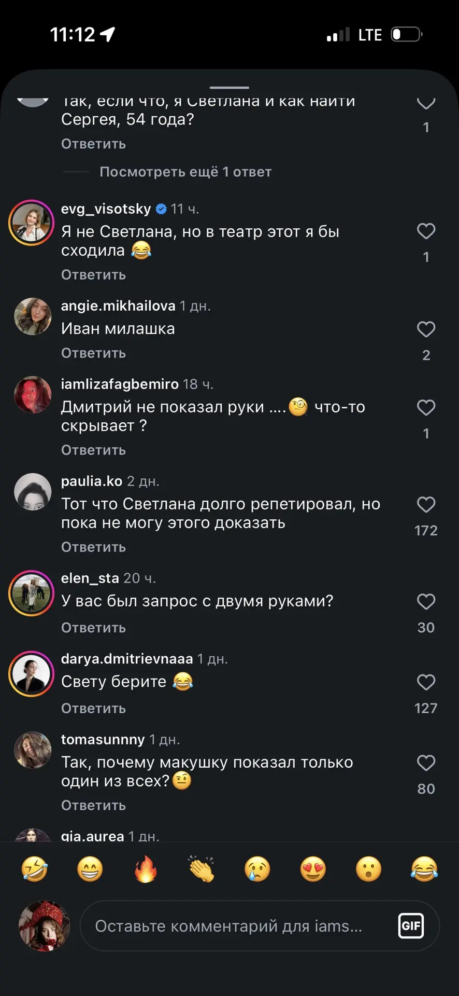
Task: Open darya.dmitrievnaaa's avatar story ring
Action: tap(32, 674)
